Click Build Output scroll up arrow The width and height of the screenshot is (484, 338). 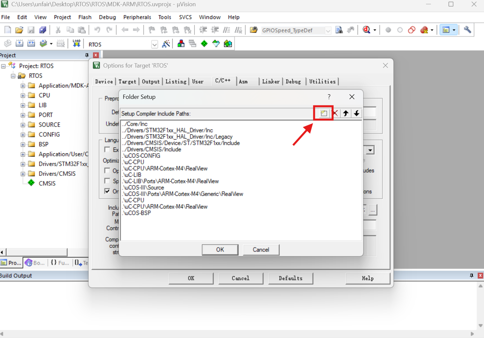(480, 286)
